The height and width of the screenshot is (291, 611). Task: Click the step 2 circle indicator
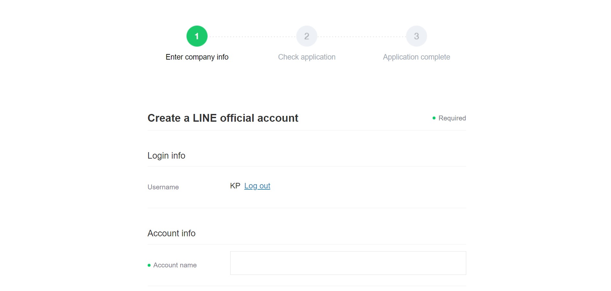[307, 36]
